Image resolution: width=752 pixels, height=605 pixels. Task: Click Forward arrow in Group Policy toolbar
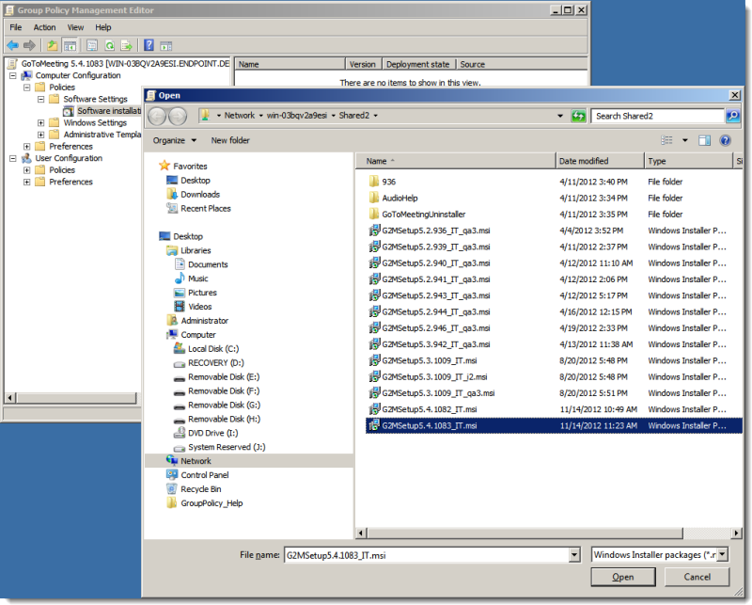click(29, 45)
